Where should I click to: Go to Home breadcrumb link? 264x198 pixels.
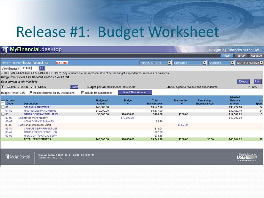(4, 63)
